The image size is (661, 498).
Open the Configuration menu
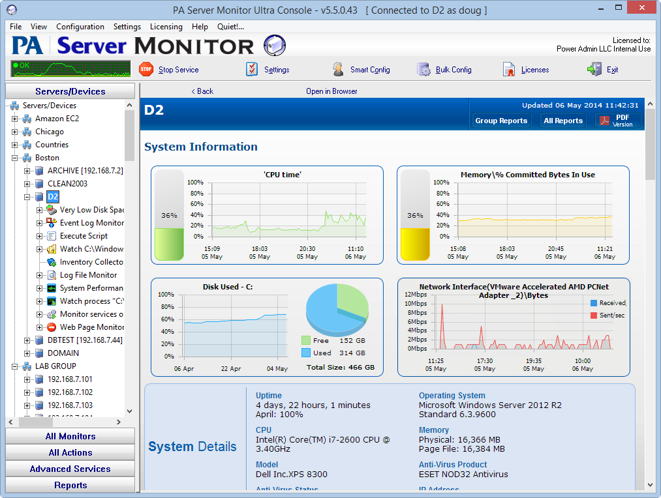[80, 27]
